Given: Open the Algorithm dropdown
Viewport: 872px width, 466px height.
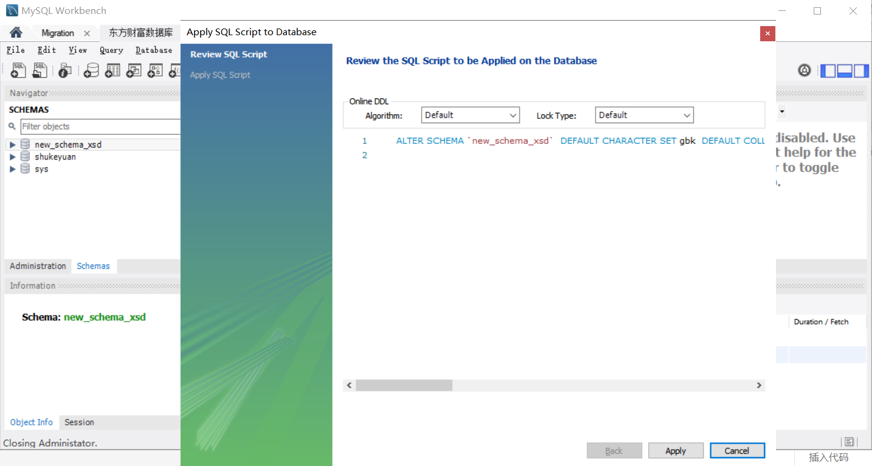Looking at the screenshot, I should (470, 115).
